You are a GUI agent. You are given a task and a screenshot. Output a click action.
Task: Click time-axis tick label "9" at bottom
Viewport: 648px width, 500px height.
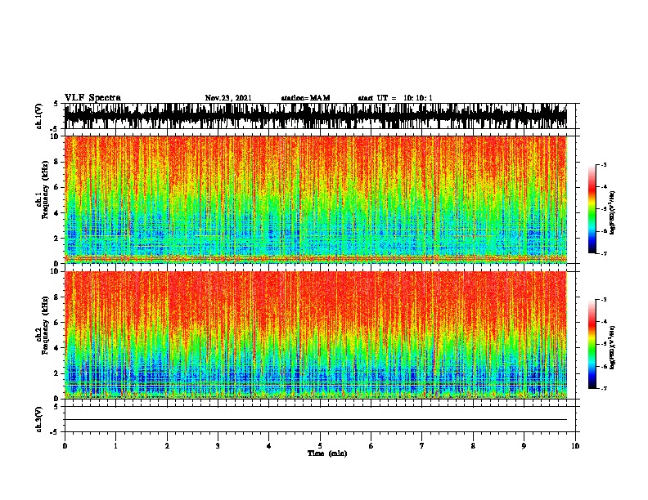524,446
